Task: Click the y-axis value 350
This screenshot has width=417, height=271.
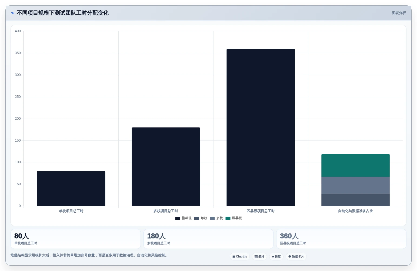Action: pyautogui.click(x=18, y=53)
